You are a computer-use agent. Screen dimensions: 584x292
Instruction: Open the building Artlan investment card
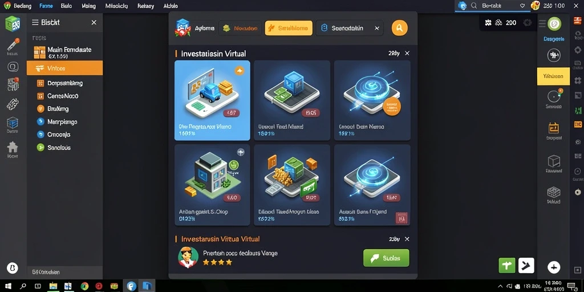(212, 185)
